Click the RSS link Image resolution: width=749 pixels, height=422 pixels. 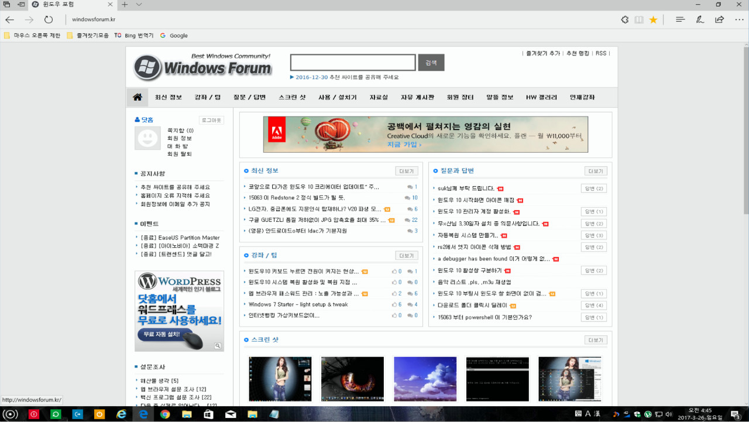601,53
